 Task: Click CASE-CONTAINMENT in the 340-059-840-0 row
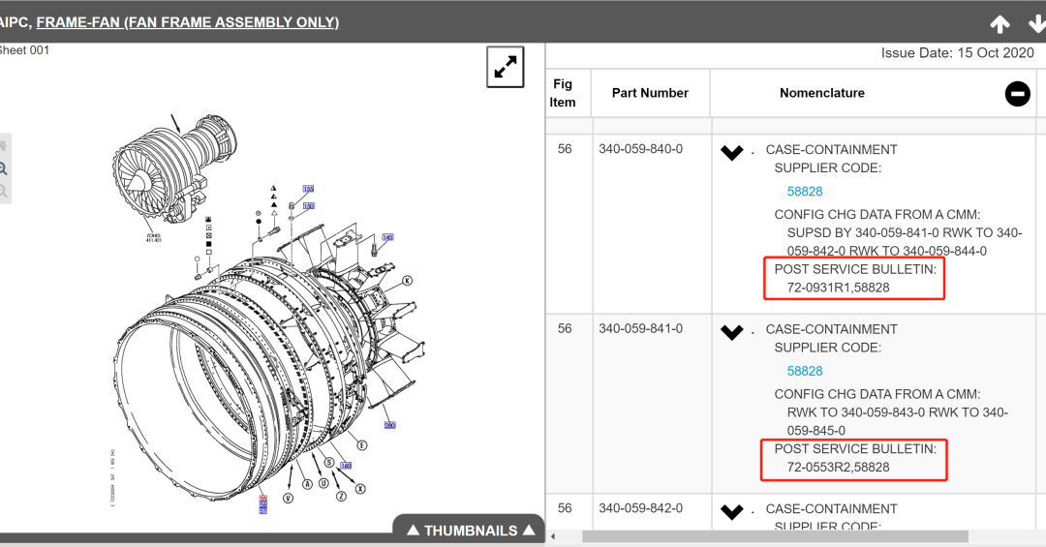point(831,150)
